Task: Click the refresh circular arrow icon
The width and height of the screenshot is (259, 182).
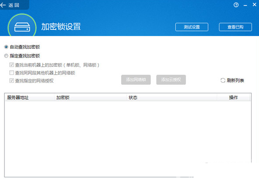Action: point(223,80)
